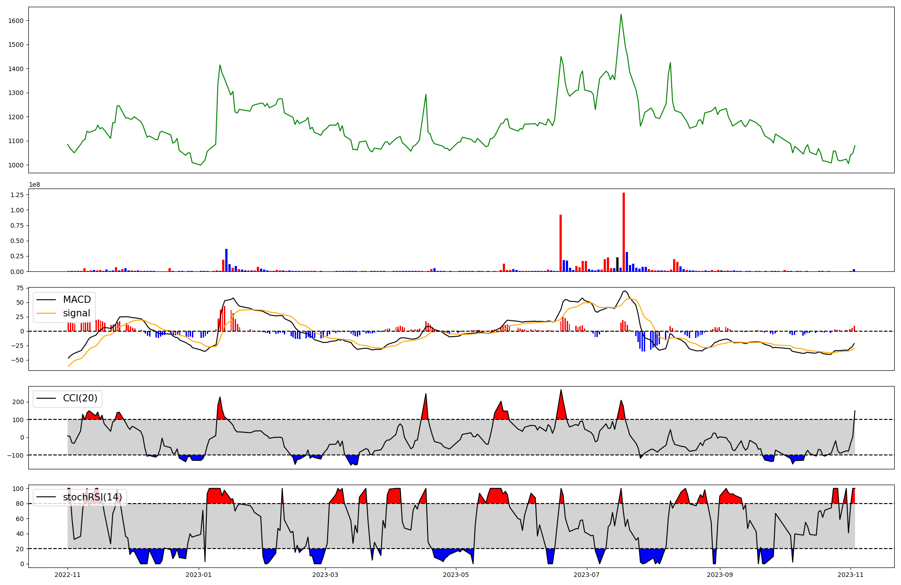This screenshot has width=901, height=585.
Task: Click the 1e8 volume scale label
Action: (x=35, y=184)
